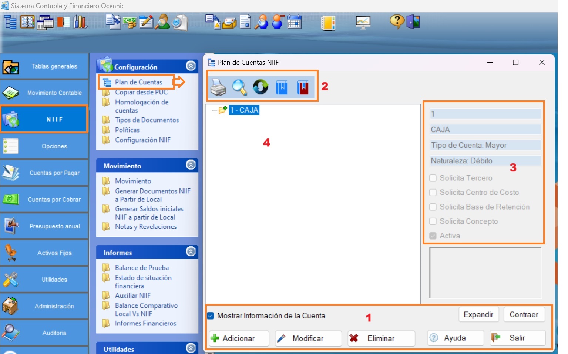The image size is (568, 354).
Task: Enable the Solicita Centro de Costo checkbox
Action: coord(433,193)
